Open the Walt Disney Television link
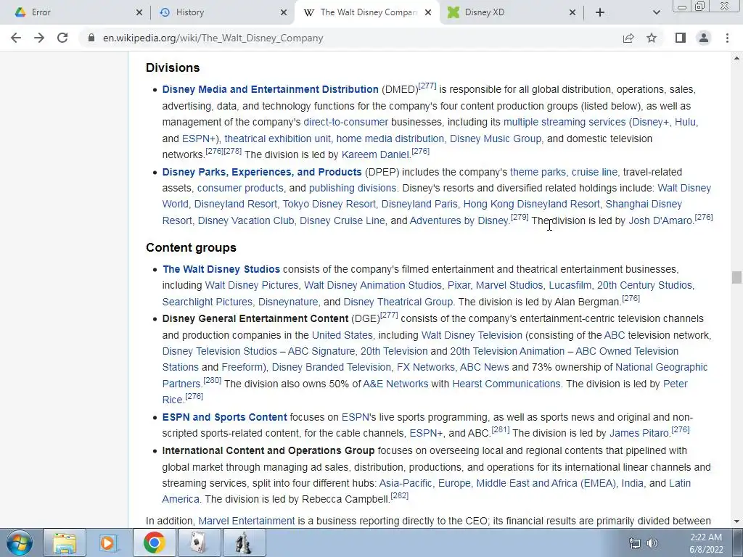The height and width of the screenshot is (557, 743). point(472,335)
